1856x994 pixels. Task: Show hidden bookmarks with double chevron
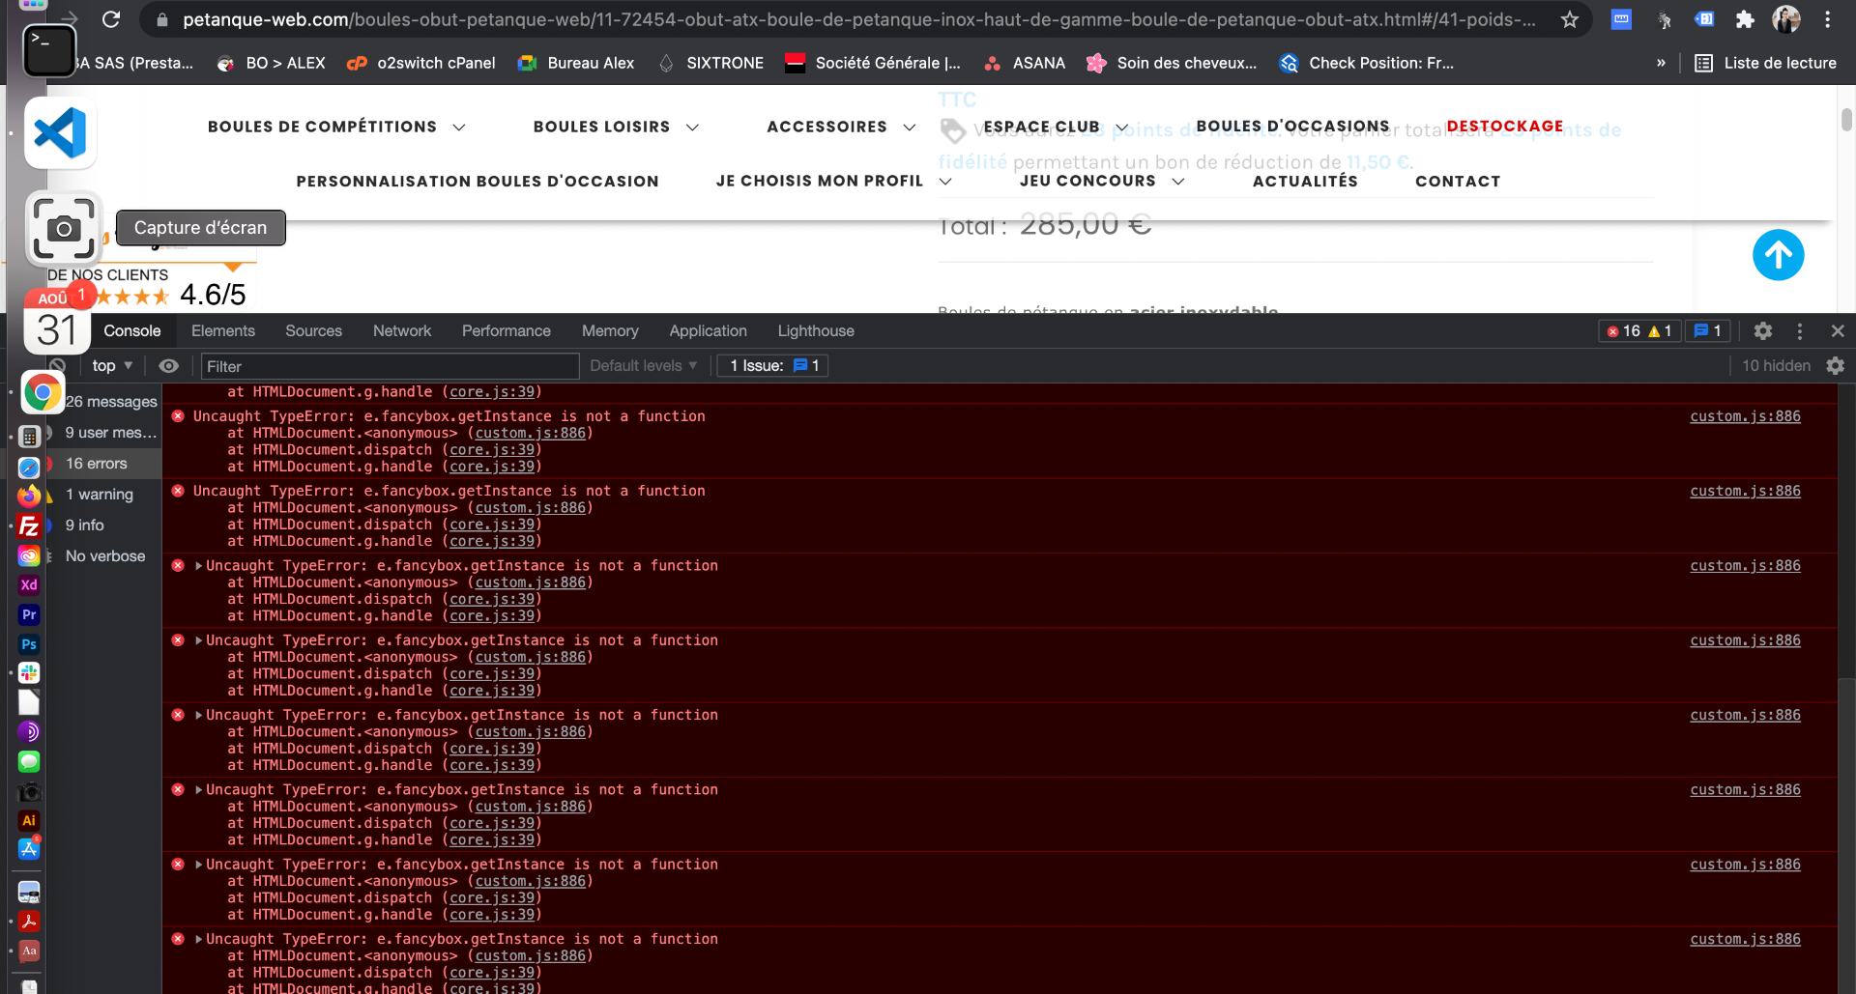(x=1661, y=63)
